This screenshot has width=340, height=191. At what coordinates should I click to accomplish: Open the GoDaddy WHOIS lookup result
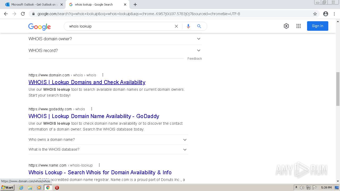pos(94,116)
